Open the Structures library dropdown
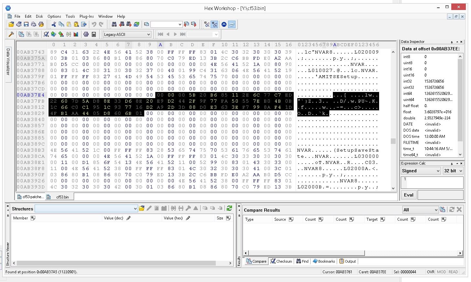Image resolution: width=471 pixels, height=282 pixels. tap(86, 208)
